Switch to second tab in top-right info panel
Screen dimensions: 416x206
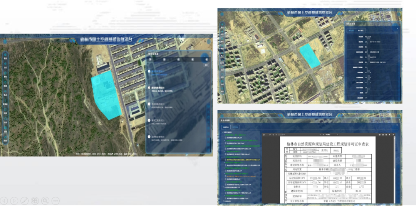[361, 30]
